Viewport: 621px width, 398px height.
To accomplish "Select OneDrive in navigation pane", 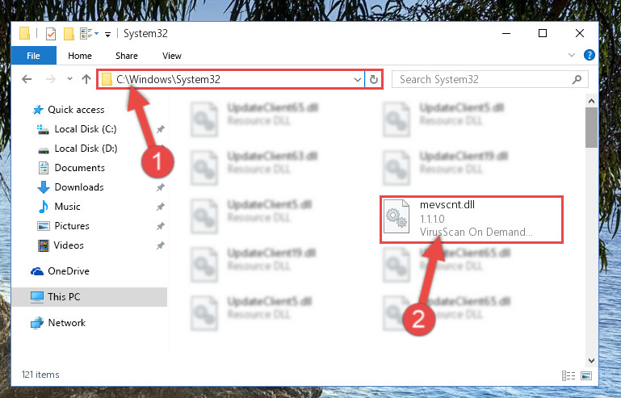I will pos(68,271).
